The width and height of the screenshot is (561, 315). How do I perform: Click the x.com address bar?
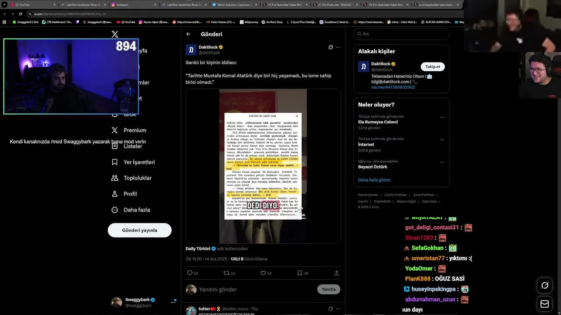coord(245,14)
